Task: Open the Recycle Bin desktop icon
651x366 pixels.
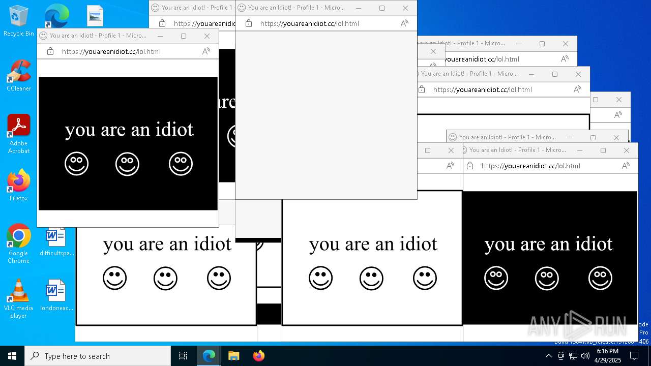Action: [x=19, y=20]
